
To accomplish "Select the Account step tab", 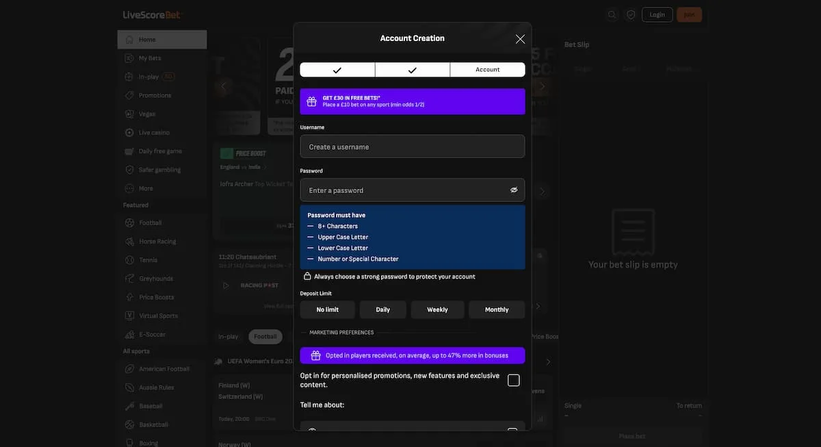I will pos(488,70).
